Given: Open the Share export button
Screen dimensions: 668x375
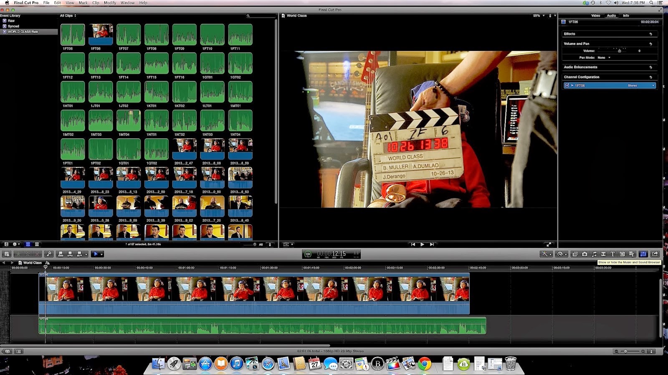Looking at the screenshot, I should pos(655,254).
